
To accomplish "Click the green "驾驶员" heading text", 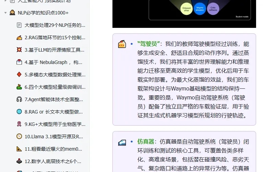I will (x=148, y=44).
